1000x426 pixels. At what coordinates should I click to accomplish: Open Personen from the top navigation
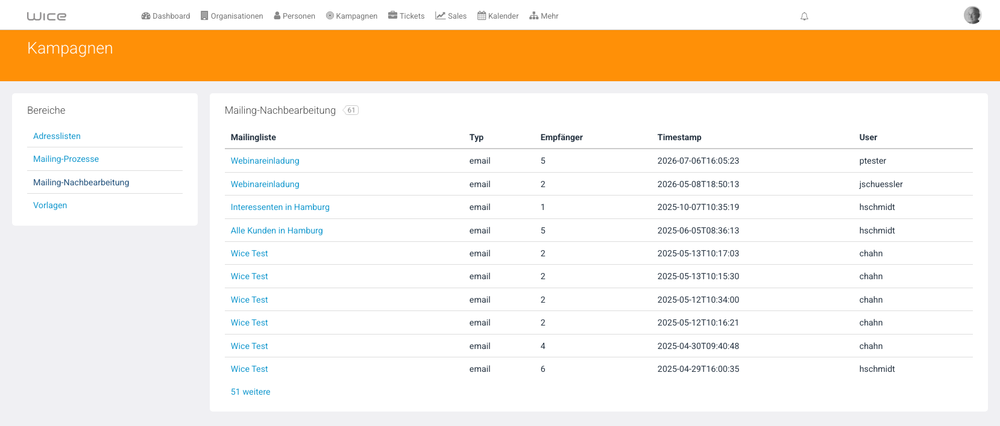click(x=295, y=16)
